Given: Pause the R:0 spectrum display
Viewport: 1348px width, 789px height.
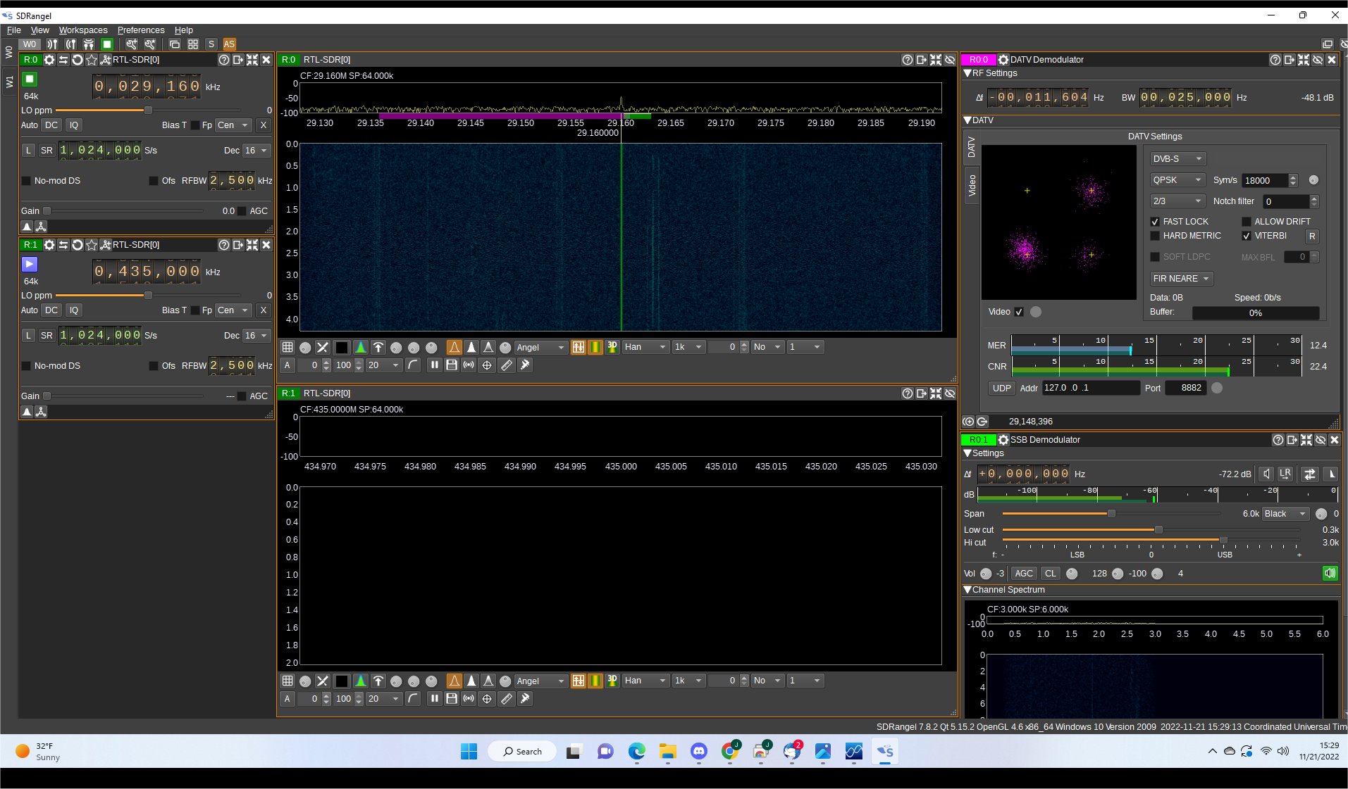Looking at the screenshot, I should click(x=434, y=365).
